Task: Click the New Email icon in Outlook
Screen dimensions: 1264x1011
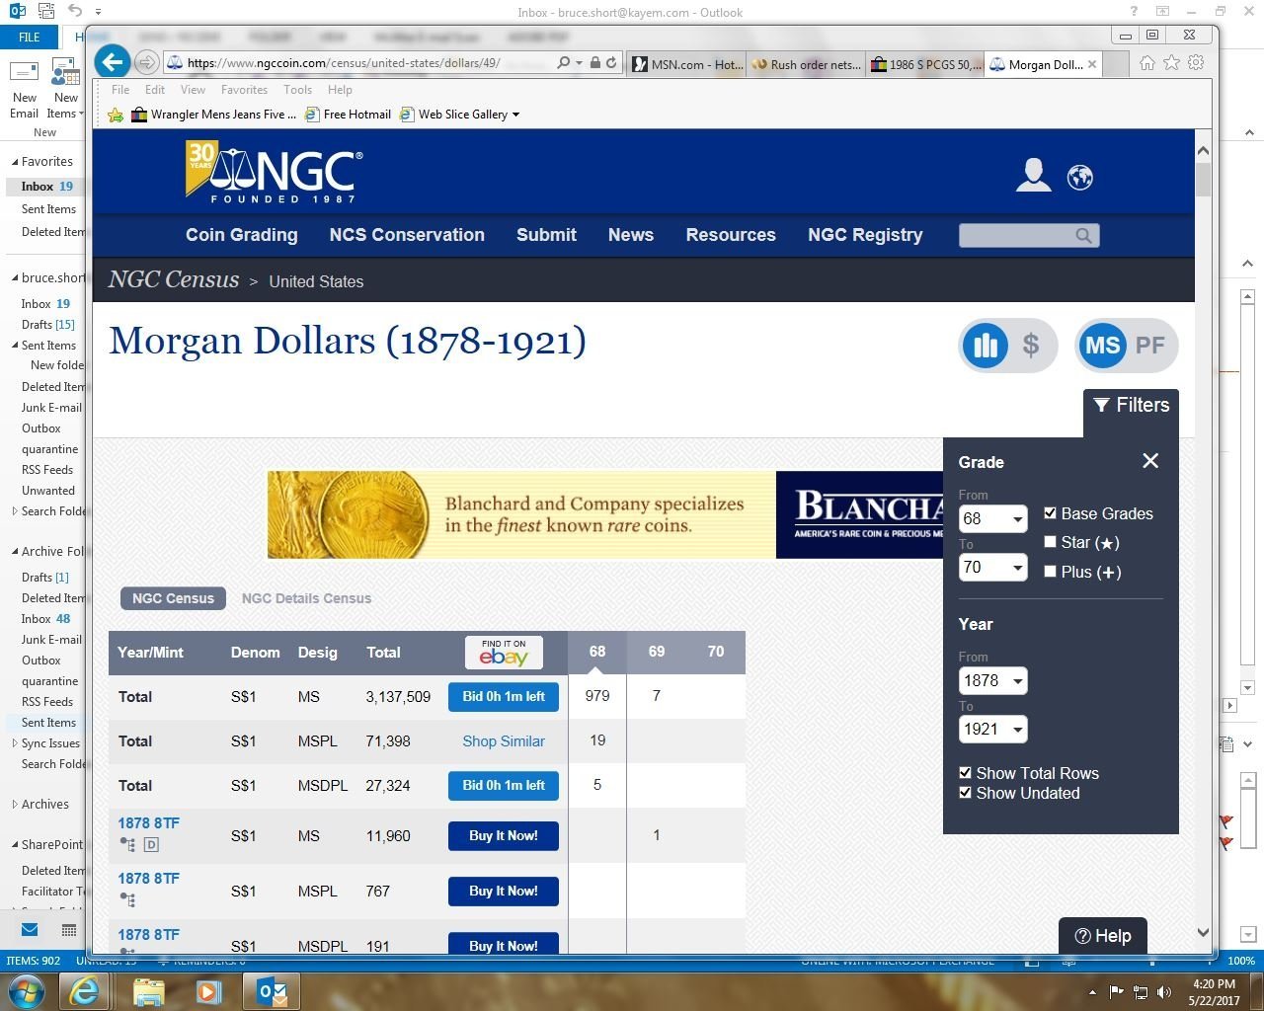Action: (x=25, y=73)
